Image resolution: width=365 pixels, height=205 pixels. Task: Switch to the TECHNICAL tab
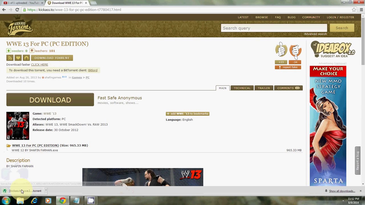(242, 88)
